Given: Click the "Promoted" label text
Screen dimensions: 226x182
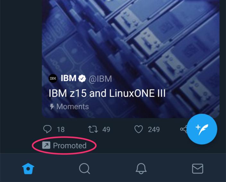Looking at the screenshot, I should 70,146.
